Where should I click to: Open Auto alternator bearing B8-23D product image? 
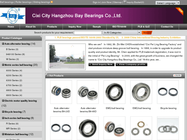pyautogui.click(x=61, y=92)
